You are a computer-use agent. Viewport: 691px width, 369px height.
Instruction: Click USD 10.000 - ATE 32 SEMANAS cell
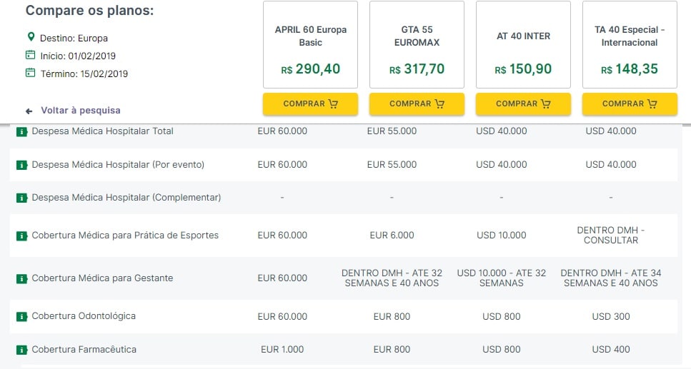pyautogui.click(x=502, y=278)
